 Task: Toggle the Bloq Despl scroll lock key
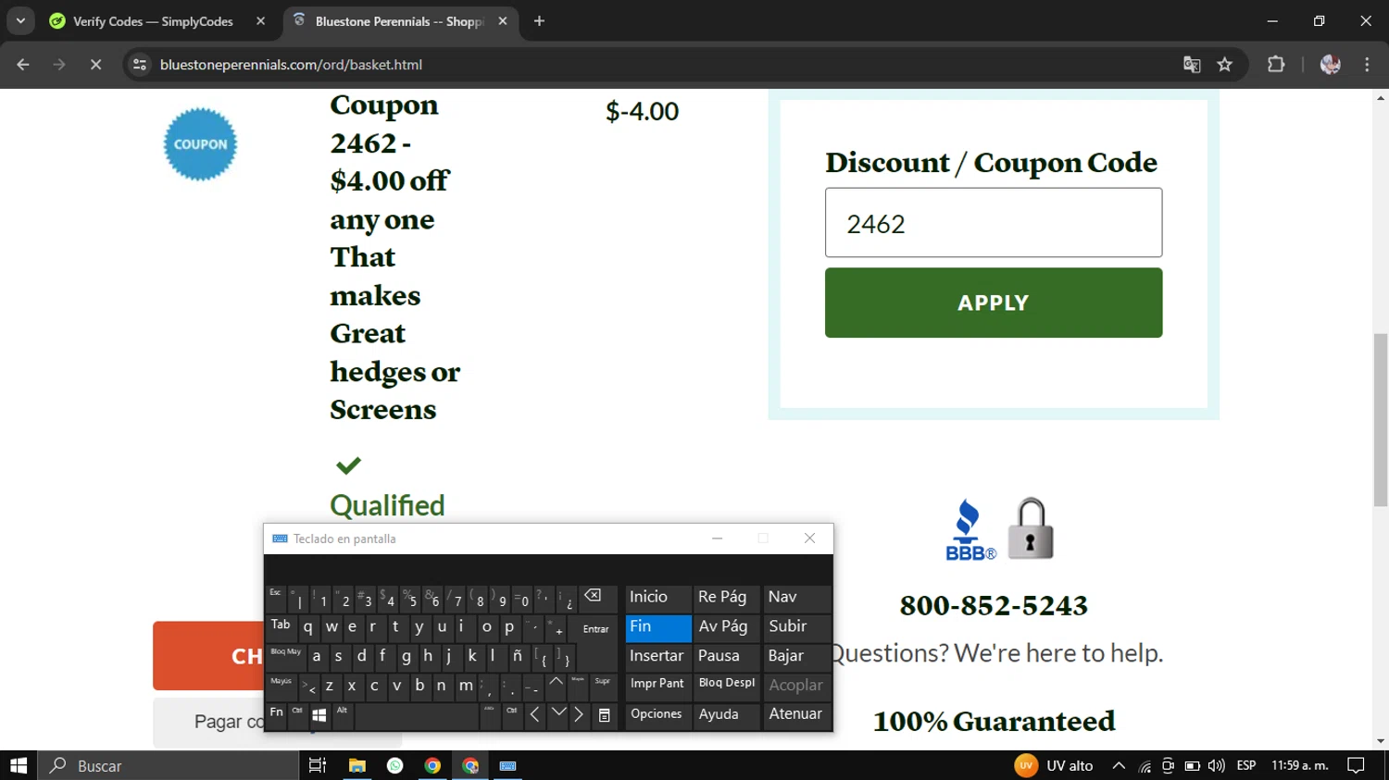[x=727, y=685]
